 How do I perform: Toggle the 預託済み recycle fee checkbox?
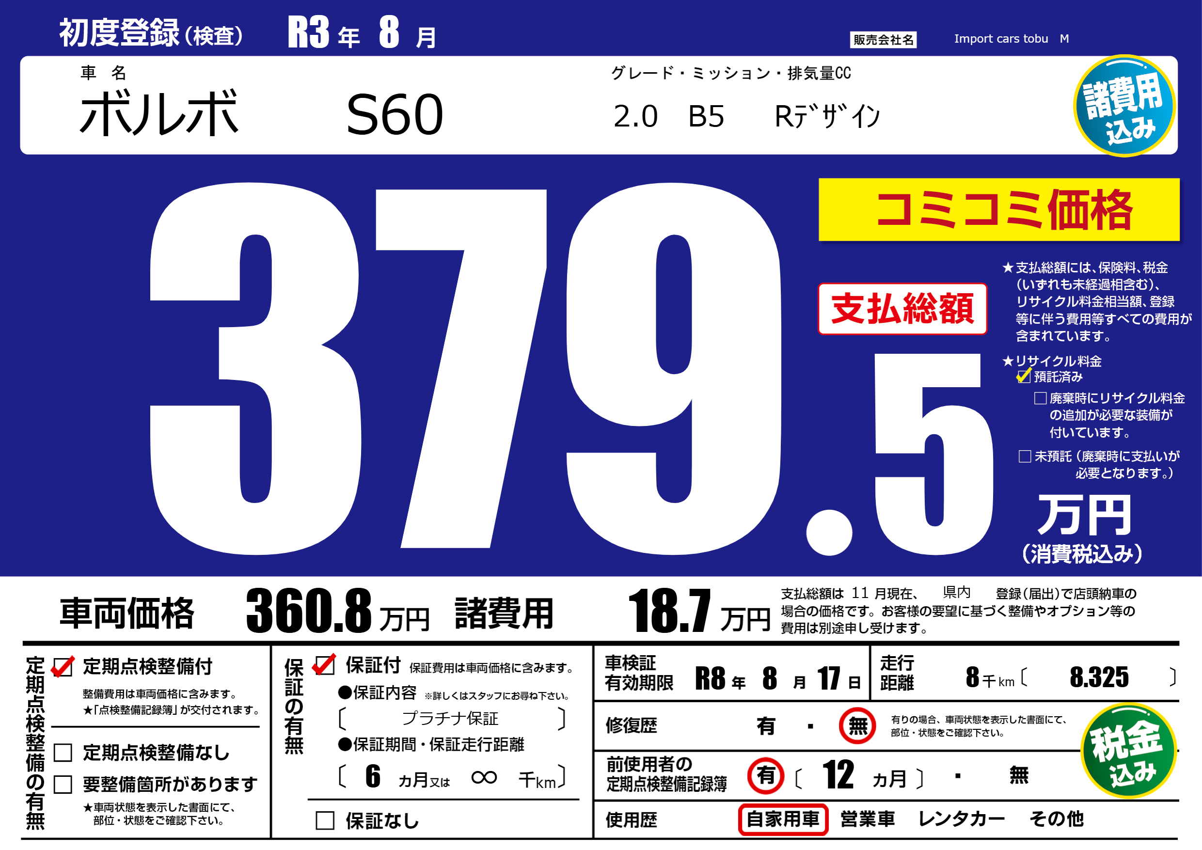coord(1024,377)
